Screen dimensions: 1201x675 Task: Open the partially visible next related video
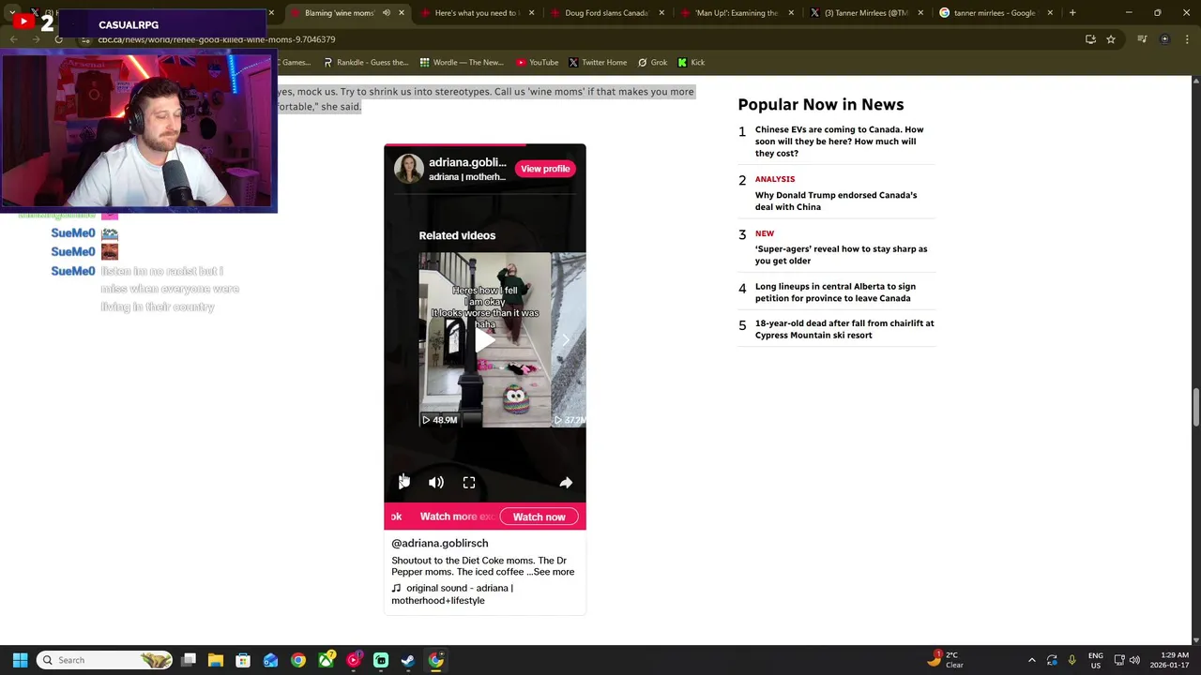click(570, 340)
